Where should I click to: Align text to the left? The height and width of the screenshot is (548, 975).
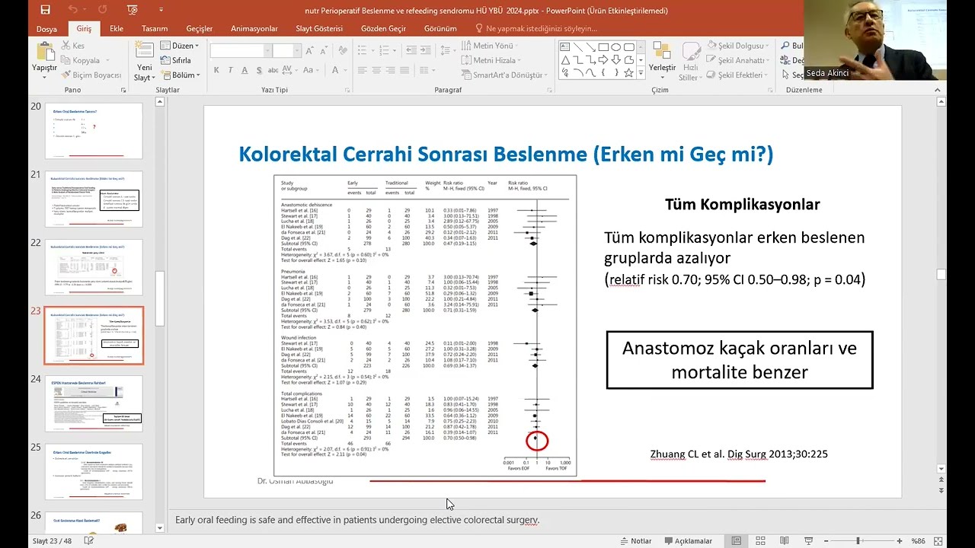pos(362,70)
